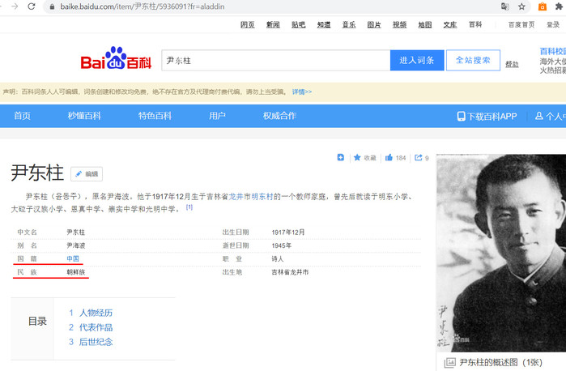Viewport: 566px width, 371px height.
Task: Open the portrait photo of 尹东柱
Action: 501,253
